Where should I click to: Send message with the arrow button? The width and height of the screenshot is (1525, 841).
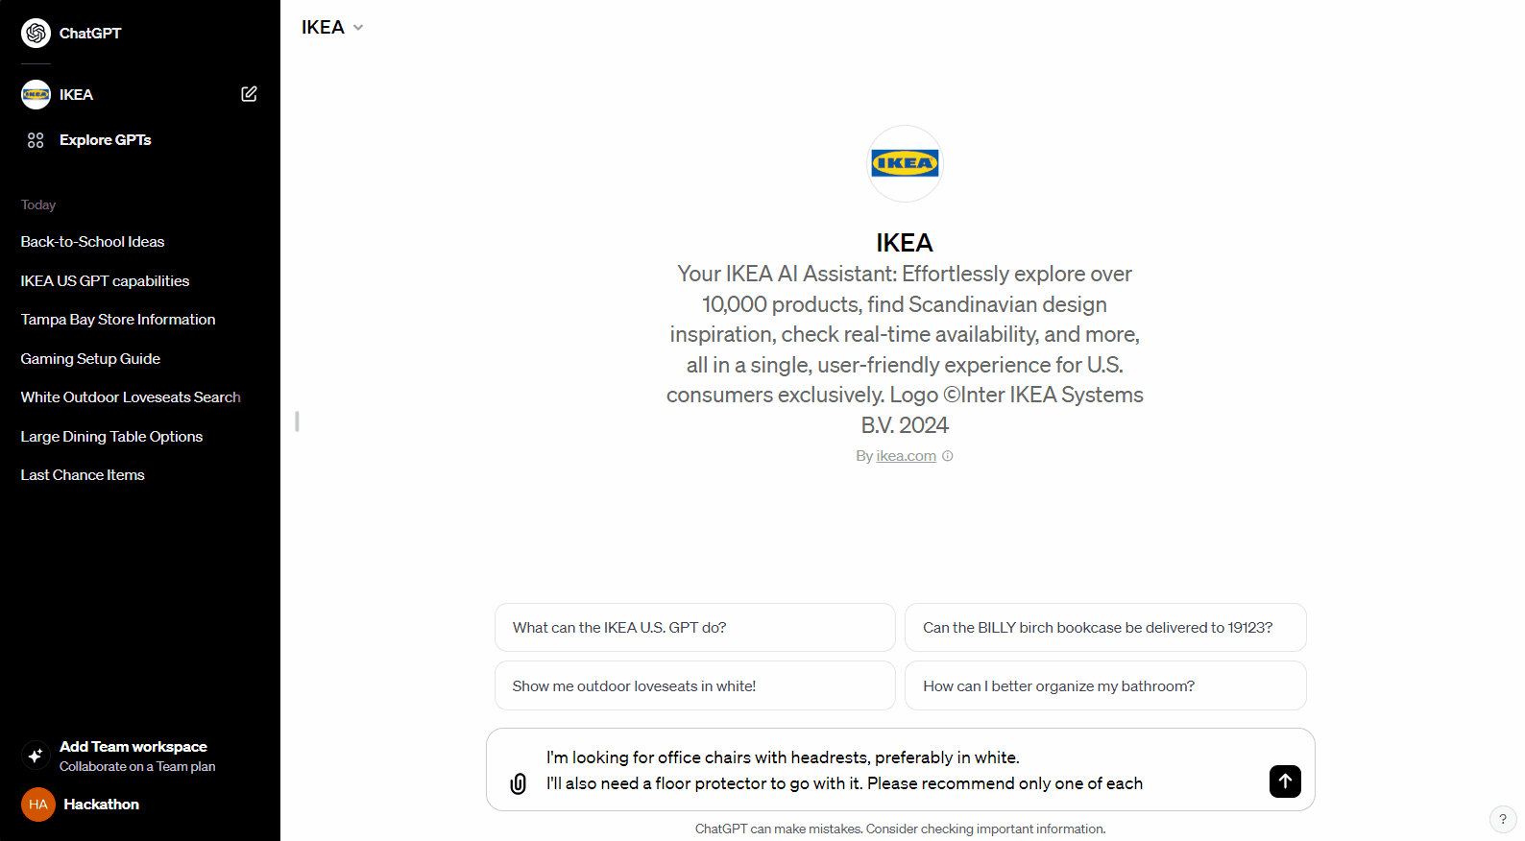(x=1285, y=781)
